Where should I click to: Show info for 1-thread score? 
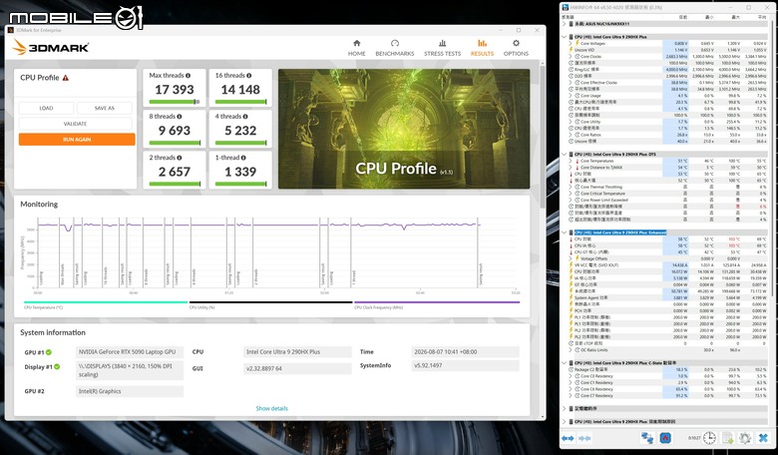pos(243,158)
